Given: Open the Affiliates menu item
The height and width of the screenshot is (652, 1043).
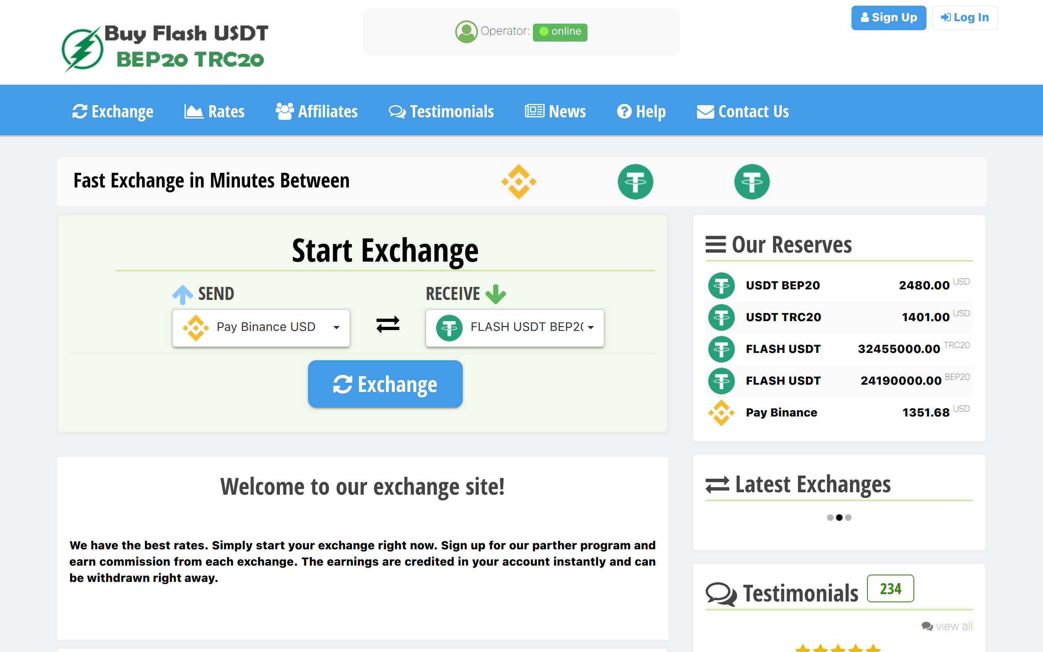Looking at the screenshot, I should click(x=316, y=112).
